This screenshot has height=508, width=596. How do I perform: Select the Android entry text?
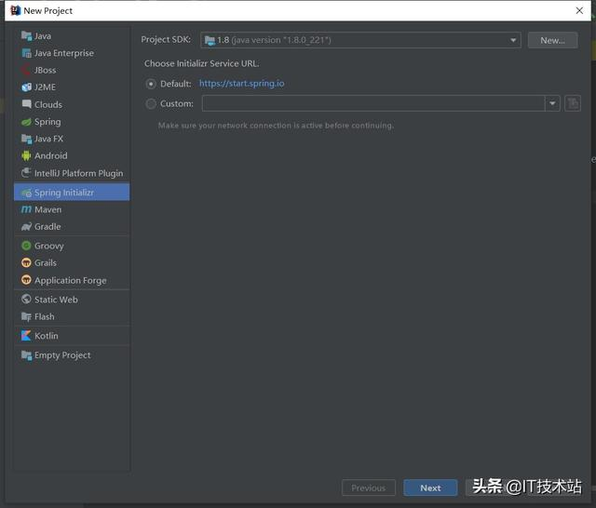[51, 155]
